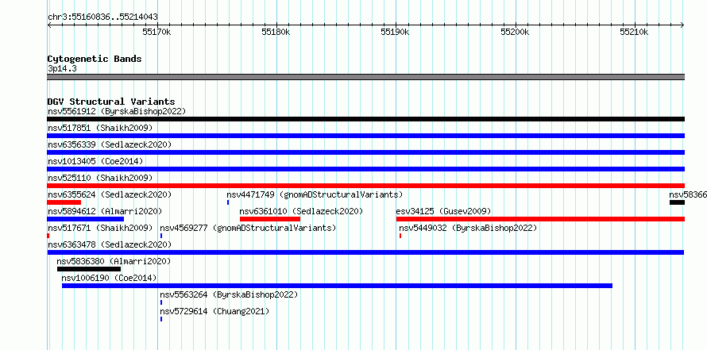Select the gray 3p14.3 cytogenetic band bar
Image resolution: width=707 pixels, height=350 pixels.
click(x=365, y=77)
